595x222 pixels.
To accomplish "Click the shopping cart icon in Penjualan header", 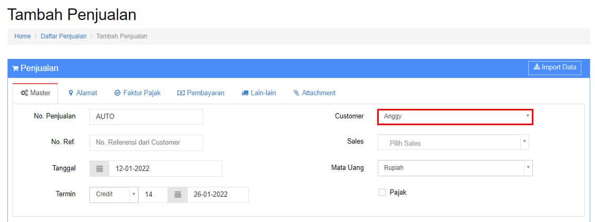I will (x=16, y=69).
